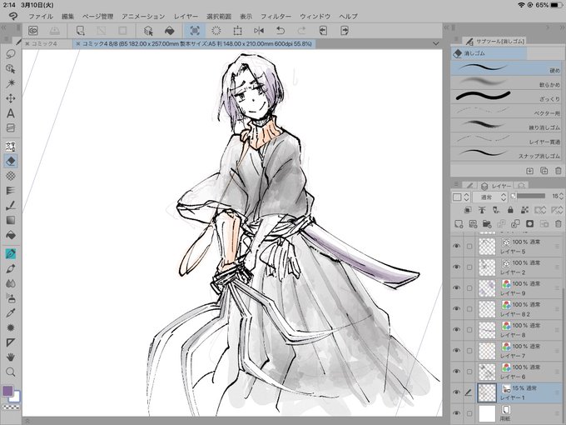Viewport: 566px width, 425px height.
Task: Hide レイヤー 5 with its eye icon
Action: (x=457, y=246)
